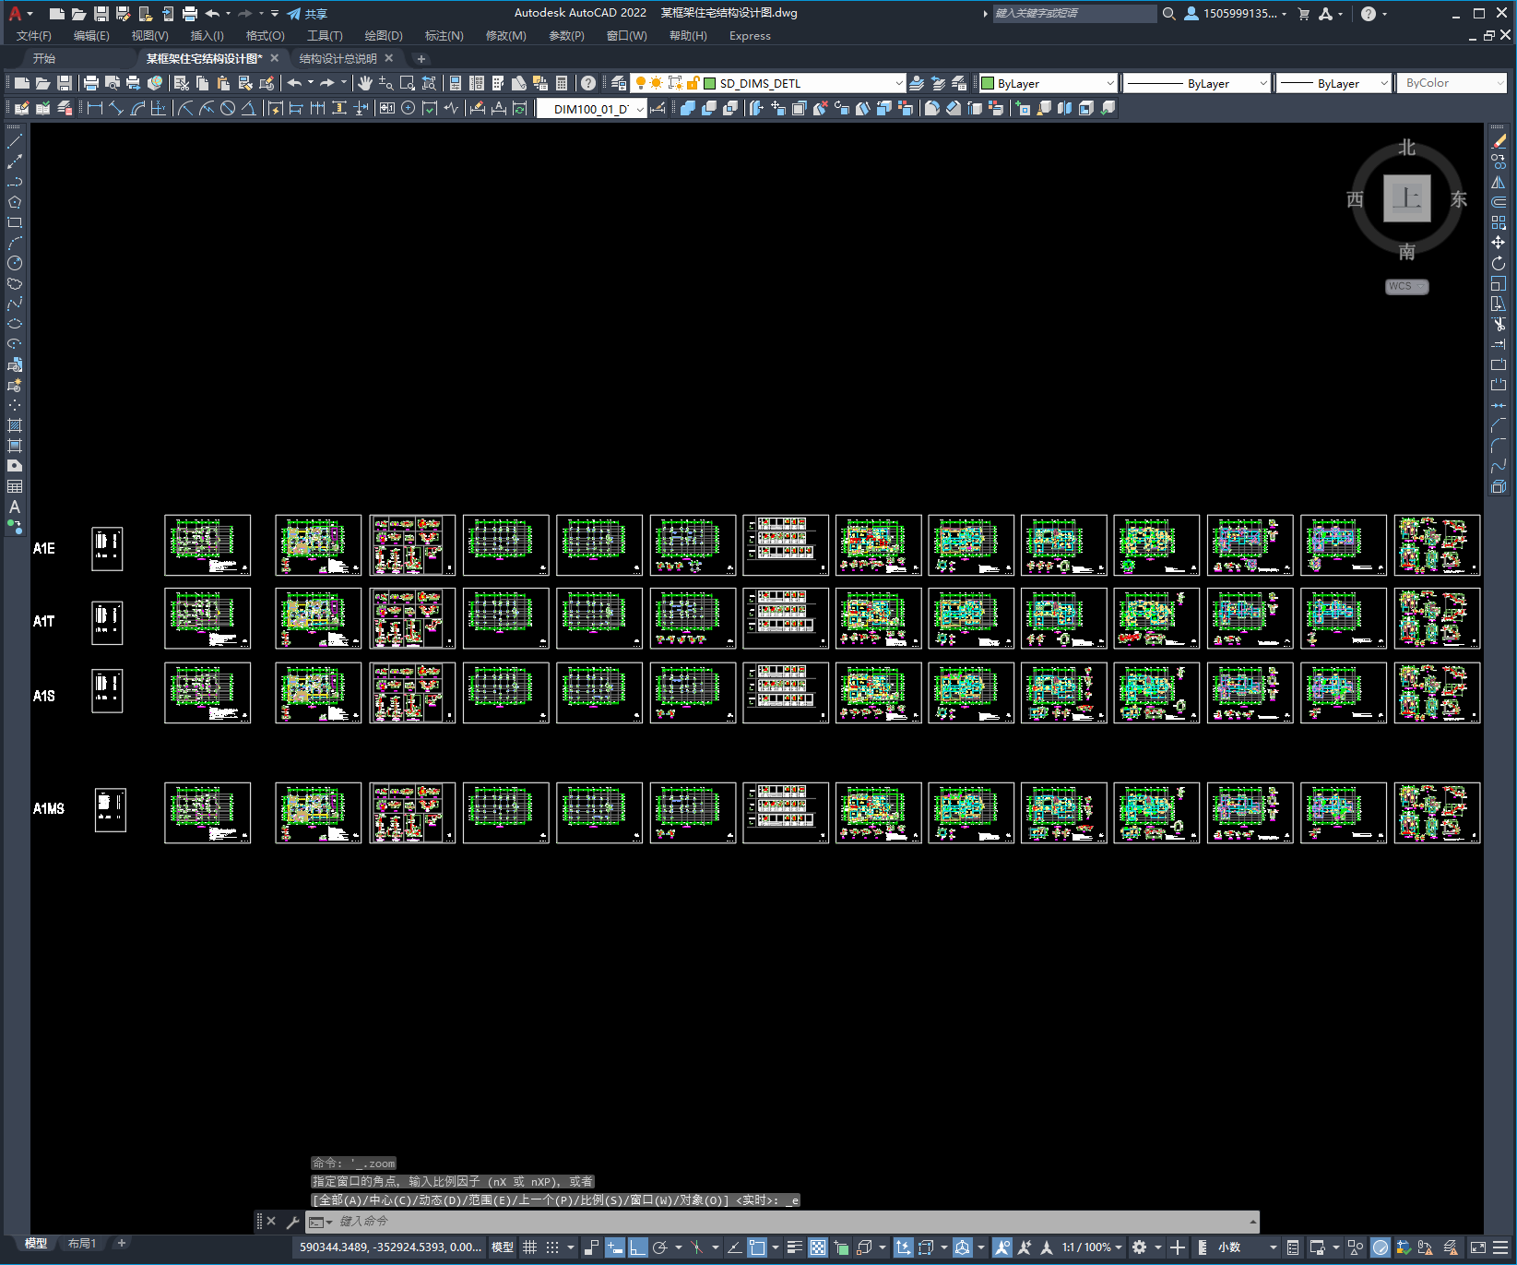The height and width of the screenshot is (1265, 1517).
Task: Select the Rectangle draw tool
Action: [x=15, y=222]
